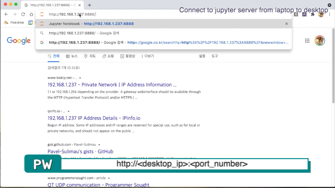Open the PinkWink bookmark

[x=14, y=22]
